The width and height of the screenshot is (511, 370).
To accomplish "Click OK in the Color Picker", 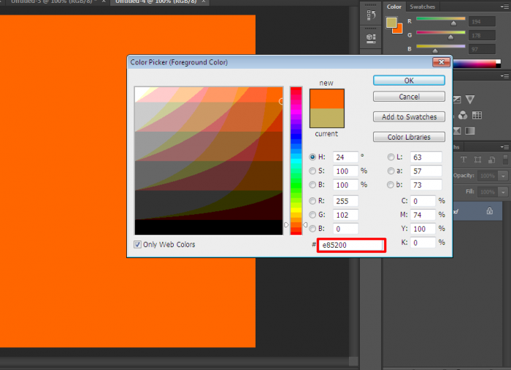I will 409,80.
